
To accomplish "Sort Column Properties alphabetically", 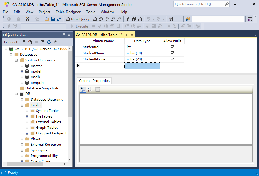I will pos(90,90).
